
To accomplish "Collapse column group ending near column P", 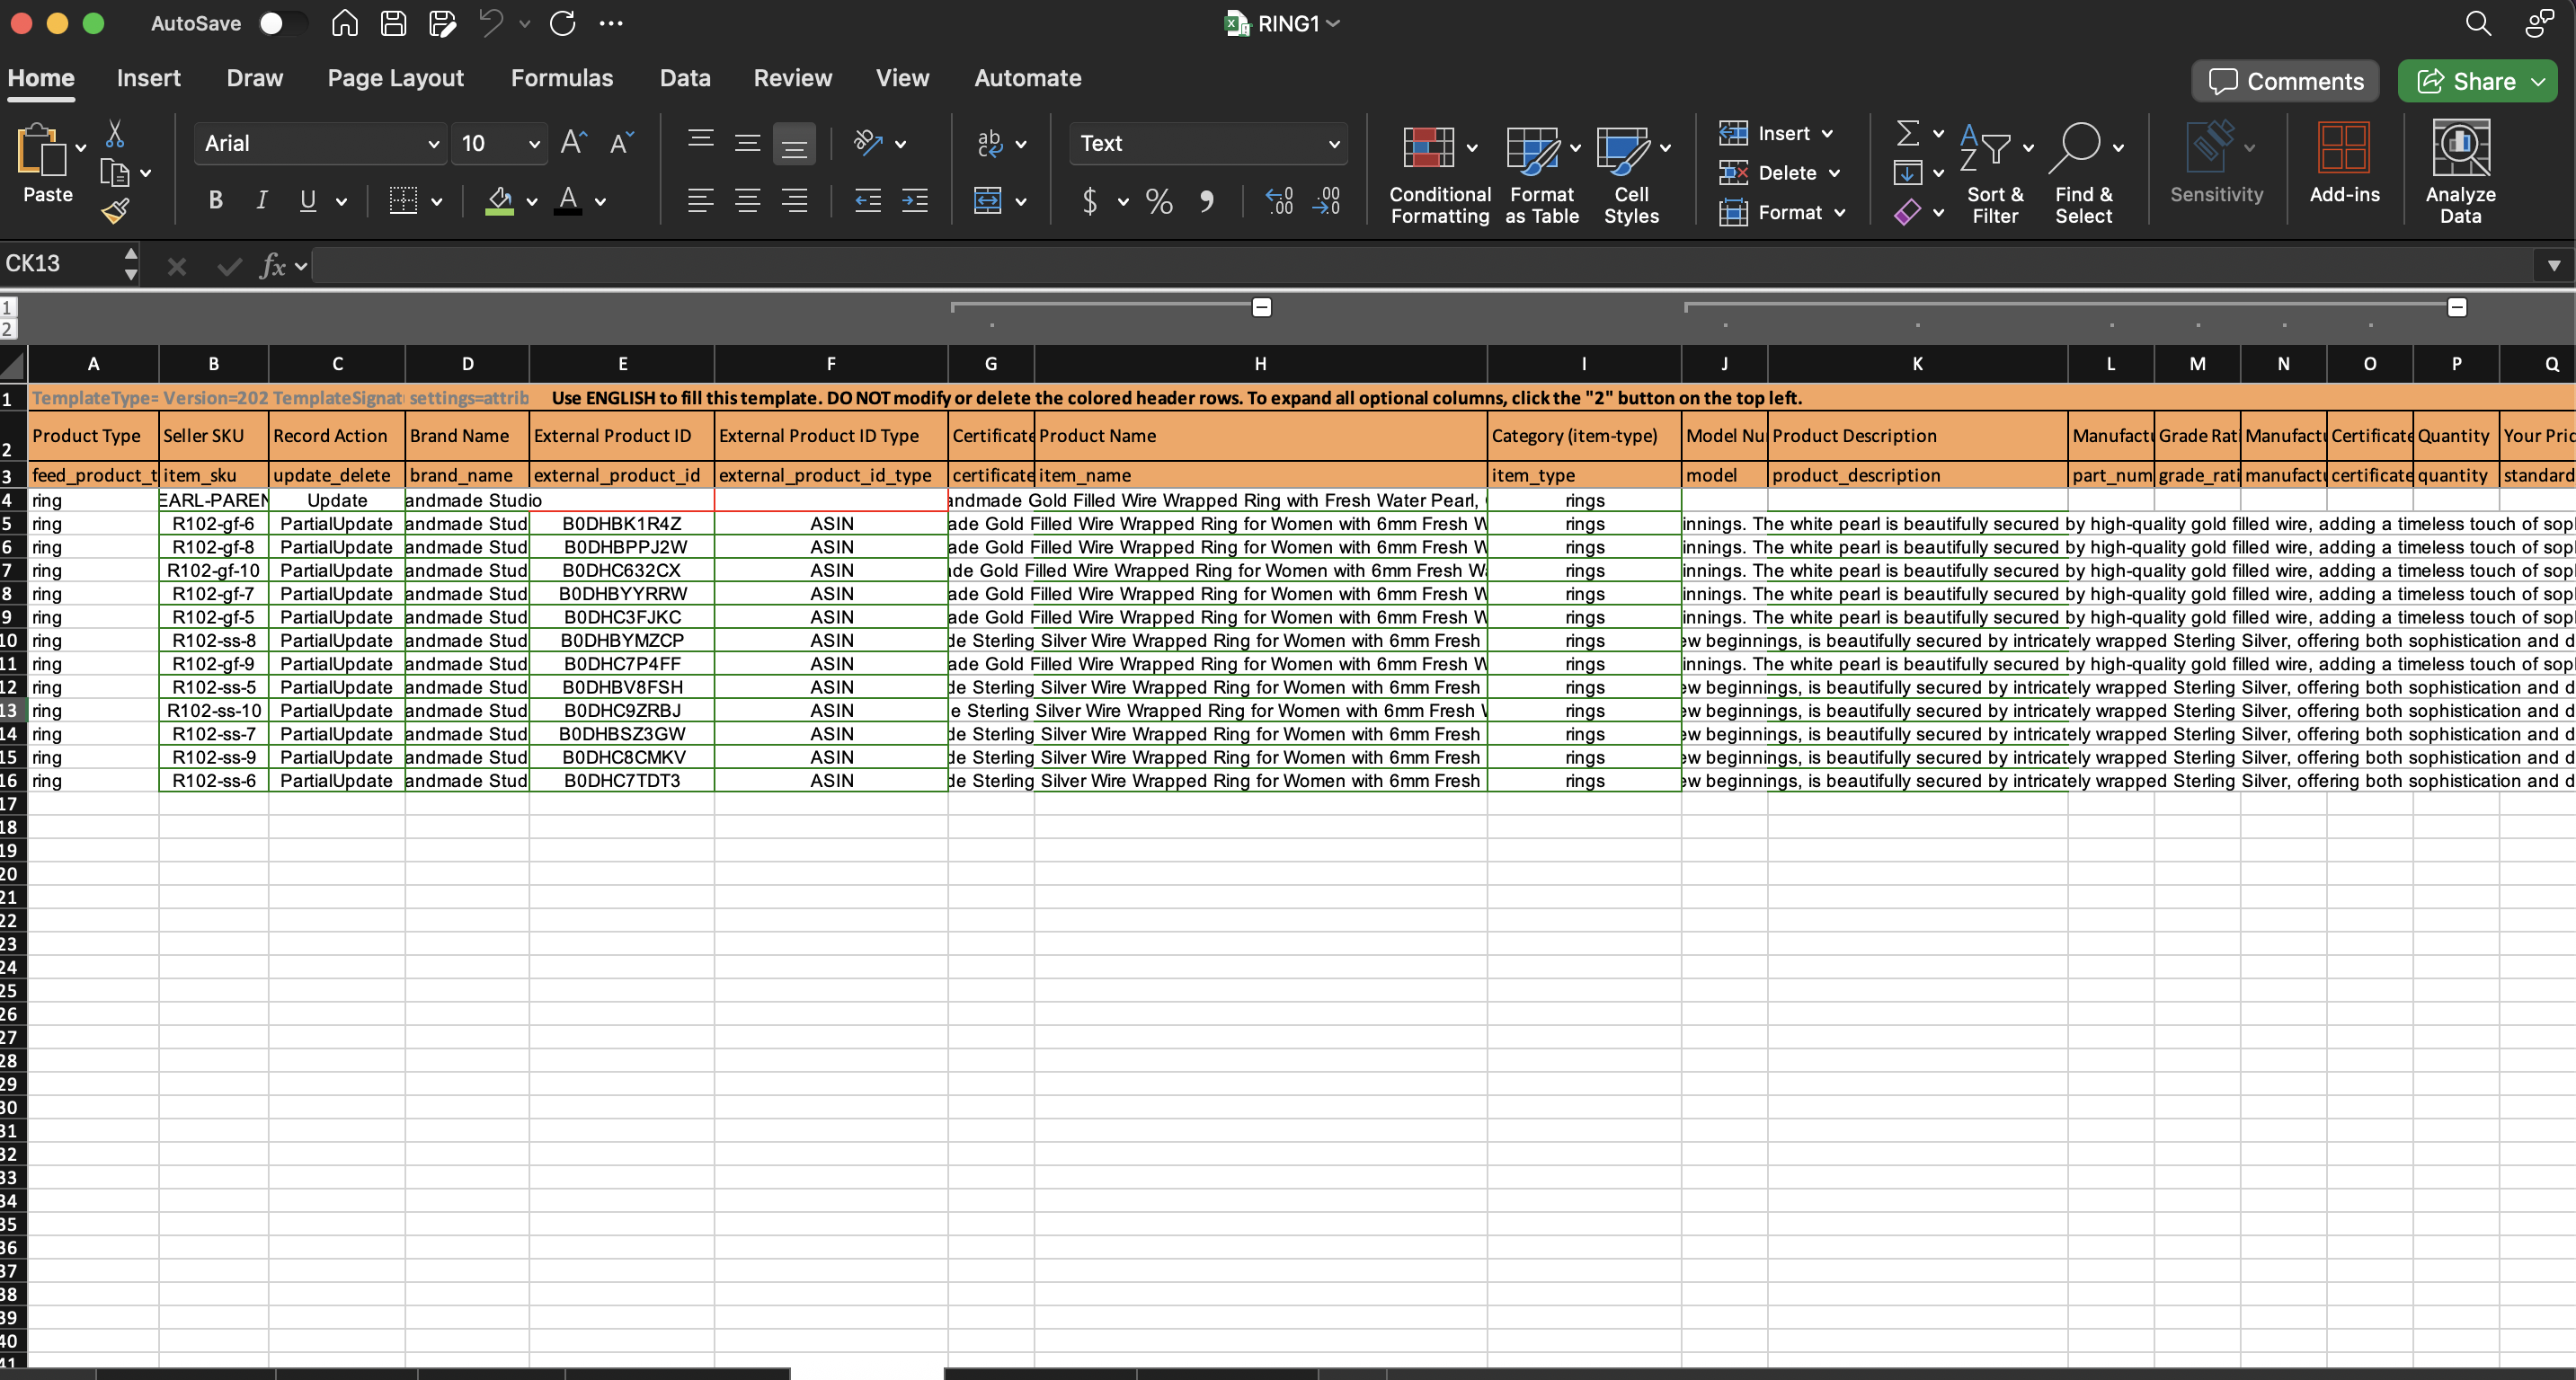I will pyautogui.click(x=2457, y=306).
